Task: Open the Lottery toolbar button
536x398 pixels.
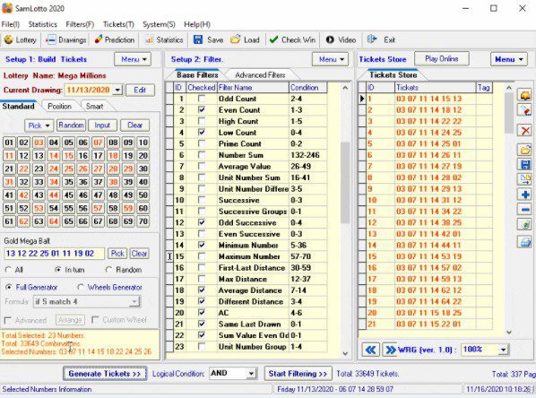Action: pos(20,40)
